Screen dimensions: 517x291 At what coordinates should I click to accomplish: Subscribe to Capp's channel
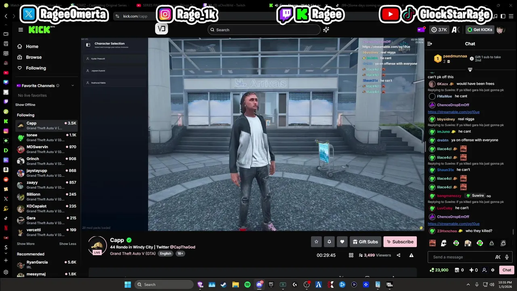[400, 242]
